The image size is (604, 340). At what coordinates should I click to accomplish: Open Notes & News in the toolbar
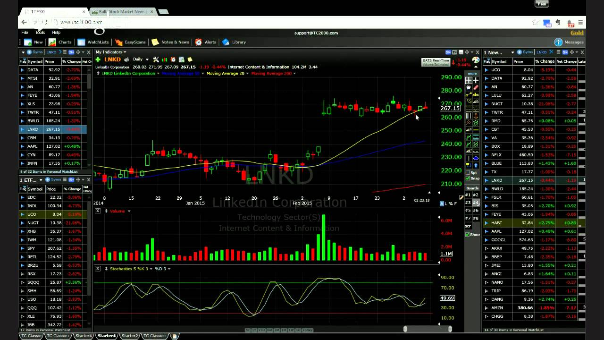(170, 42)
